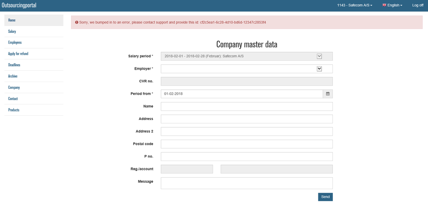Open the Employees sidebar item
Screen dimensions: 428x208
pos(34,42)
